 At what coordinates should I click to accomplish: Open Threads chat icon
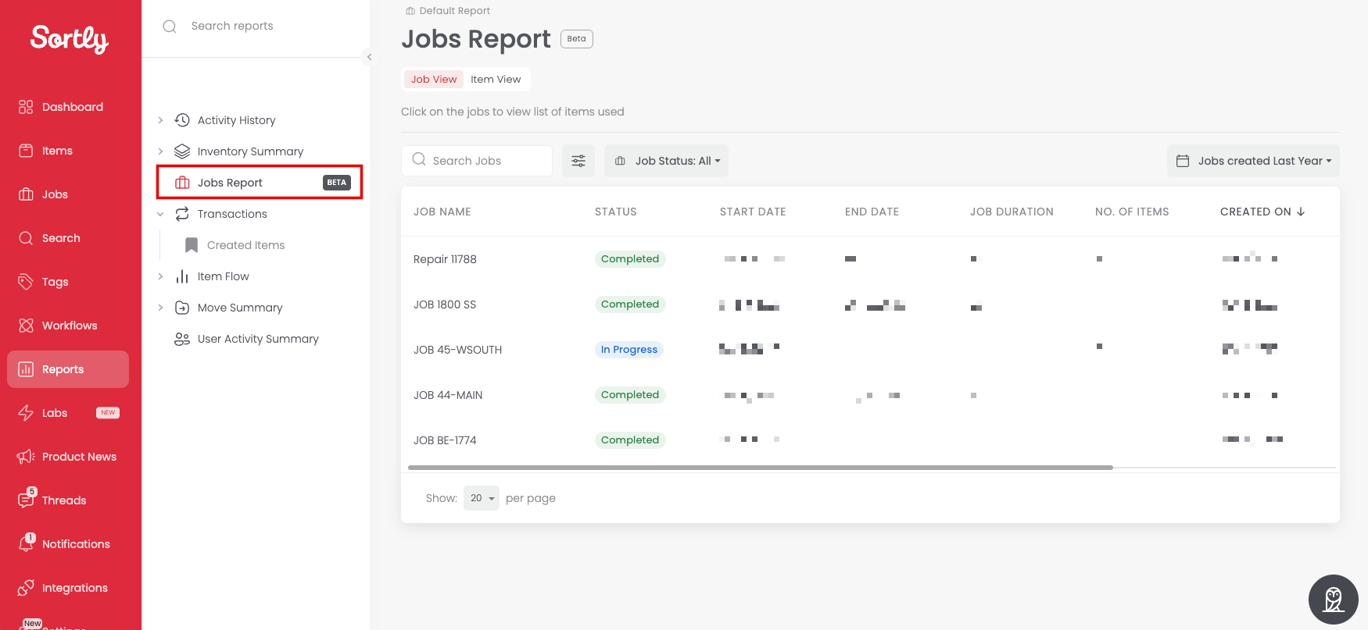coord(26,500)
